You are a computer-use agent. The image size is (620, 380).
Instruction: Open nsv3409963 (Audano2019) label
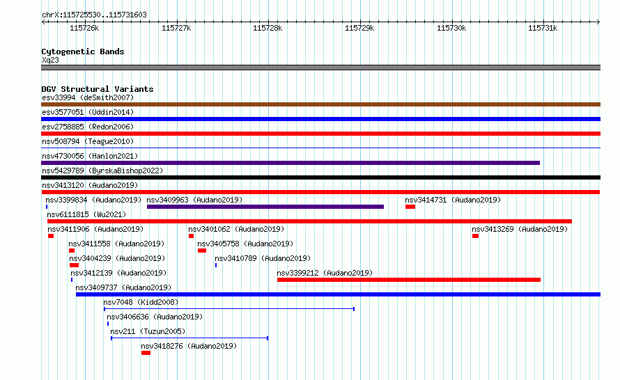tap(194, 200)
